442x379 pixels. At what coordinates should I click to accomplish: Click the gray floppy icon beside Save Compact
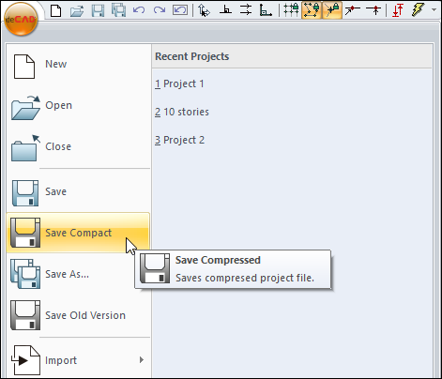tap(25, 233)
